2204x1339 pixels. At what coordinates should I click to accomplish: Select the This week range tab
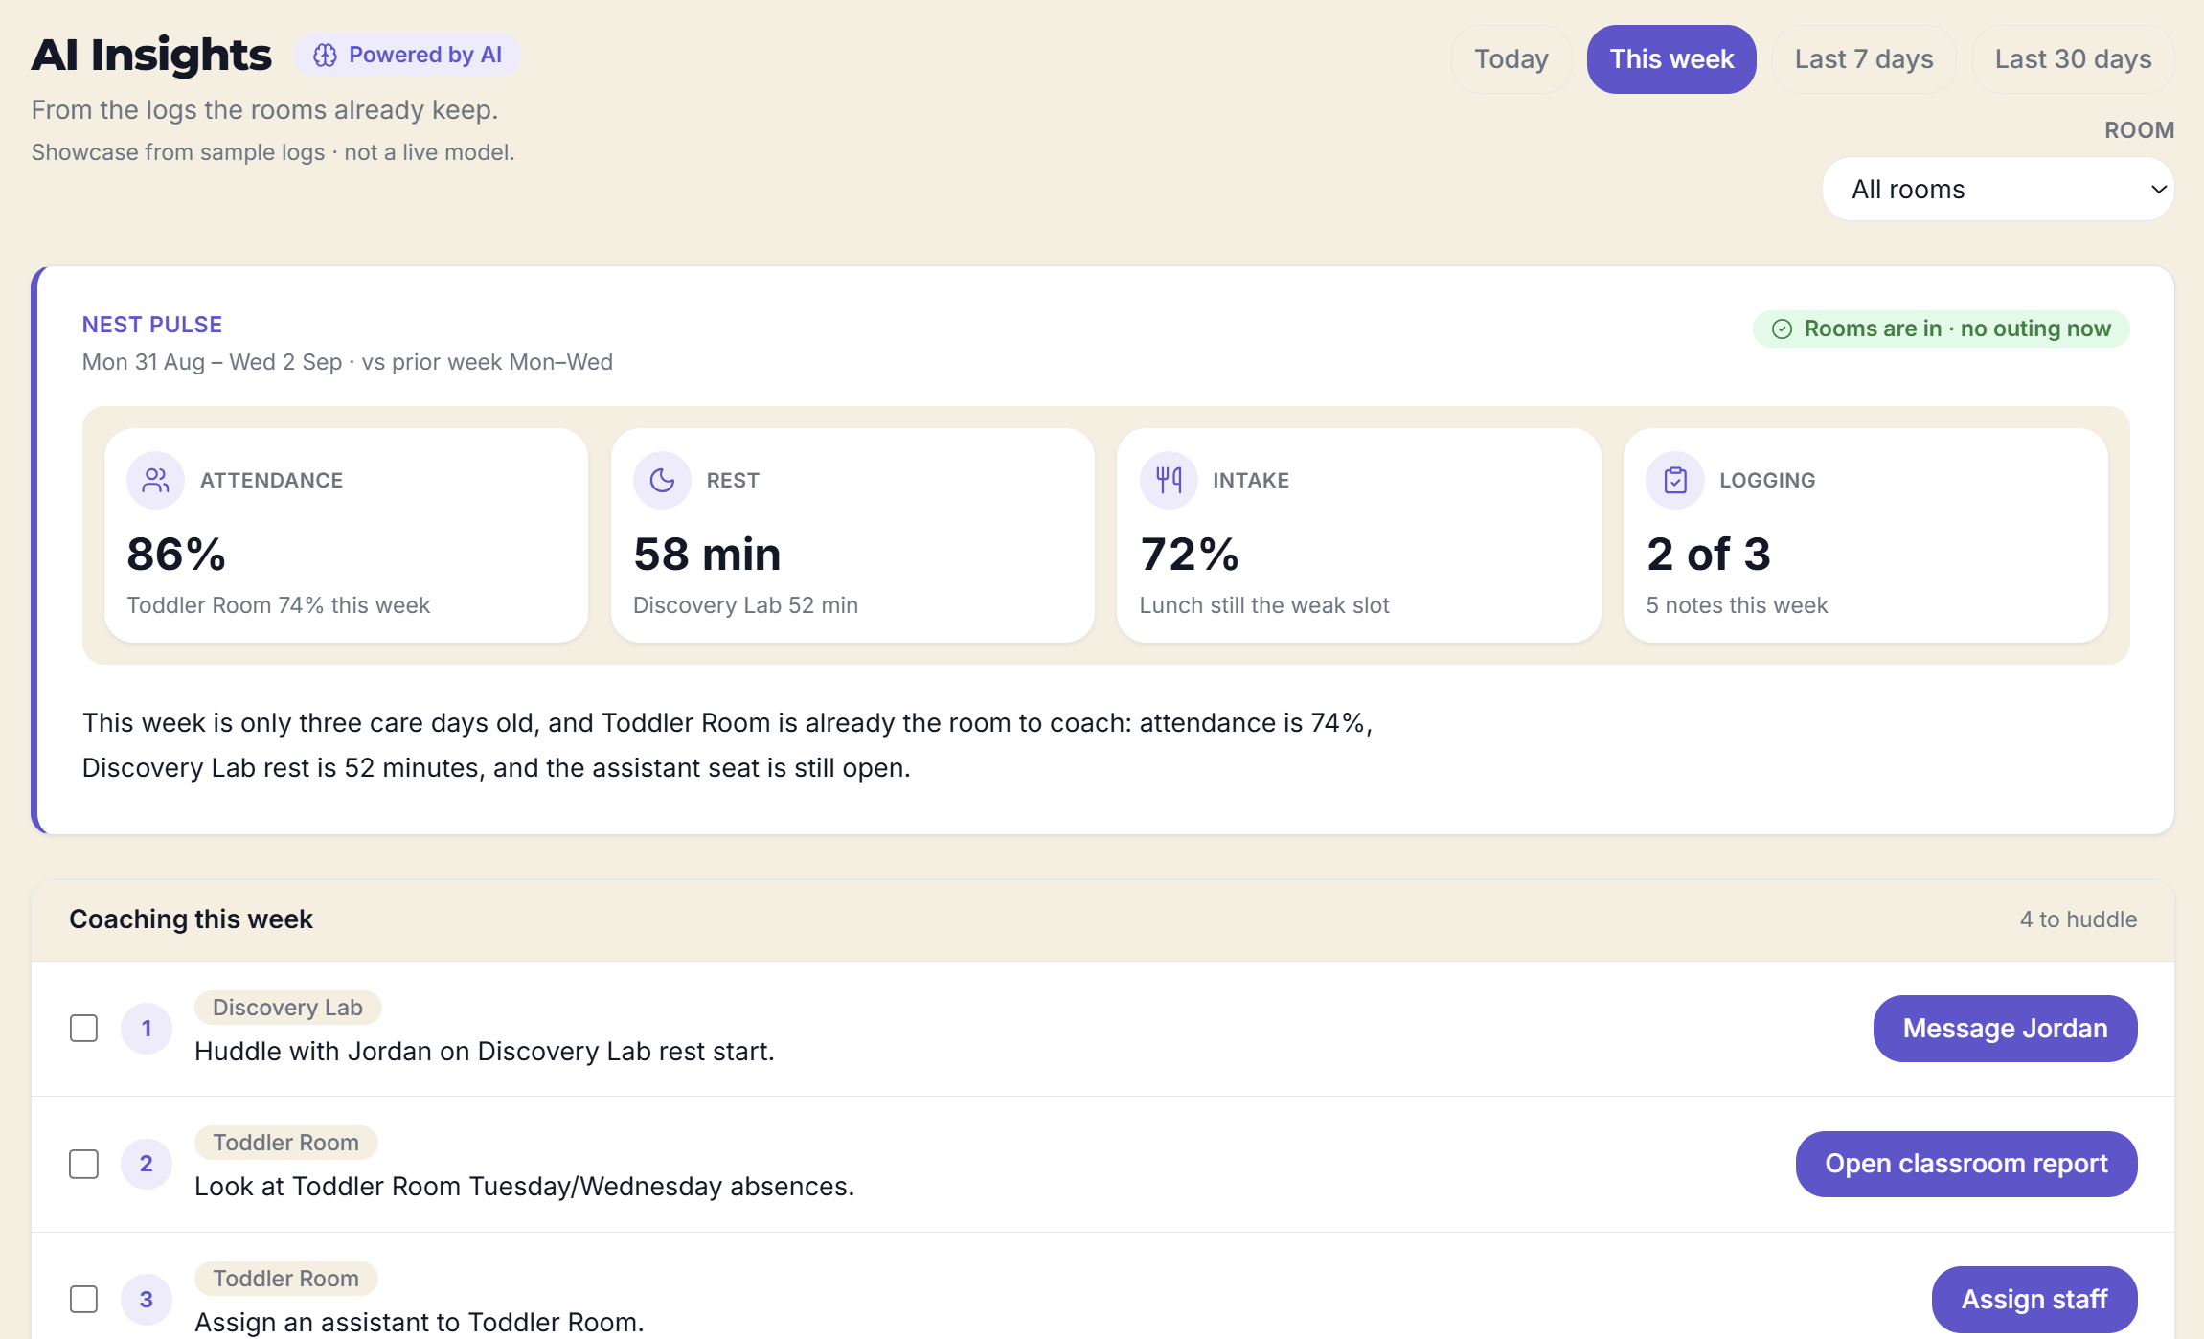pos(1671,59)
